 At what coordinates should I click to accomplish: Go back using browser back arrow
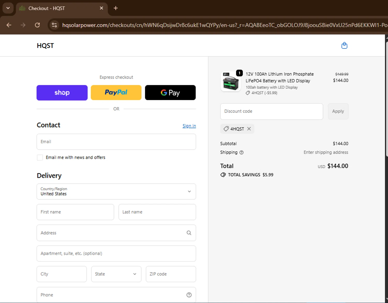[x=9, y=25]
